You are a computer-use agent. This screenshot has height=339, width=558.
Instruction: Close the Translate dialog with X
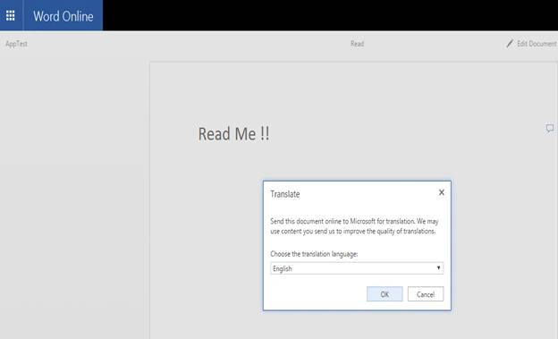coord(442,192)
